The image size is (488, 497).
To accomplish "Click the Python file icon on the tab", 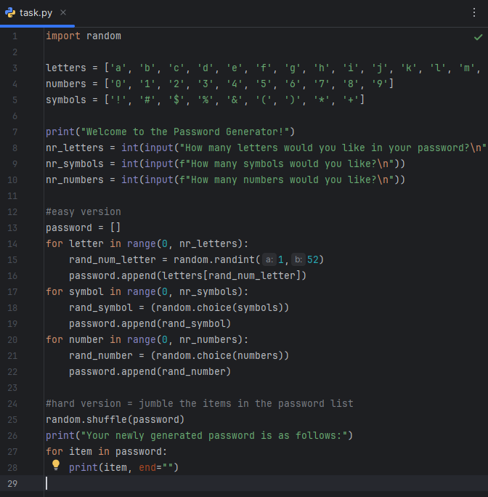I will click(x=10, y=12).
